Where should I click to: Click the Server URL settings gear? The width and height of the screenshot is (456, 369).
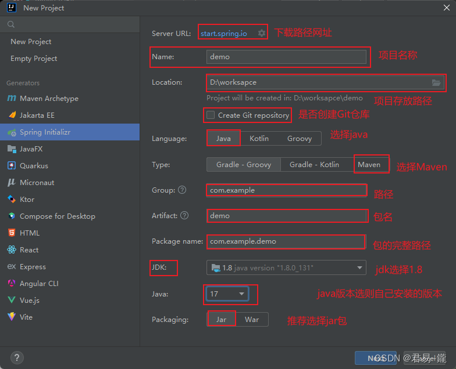point(262,33)
